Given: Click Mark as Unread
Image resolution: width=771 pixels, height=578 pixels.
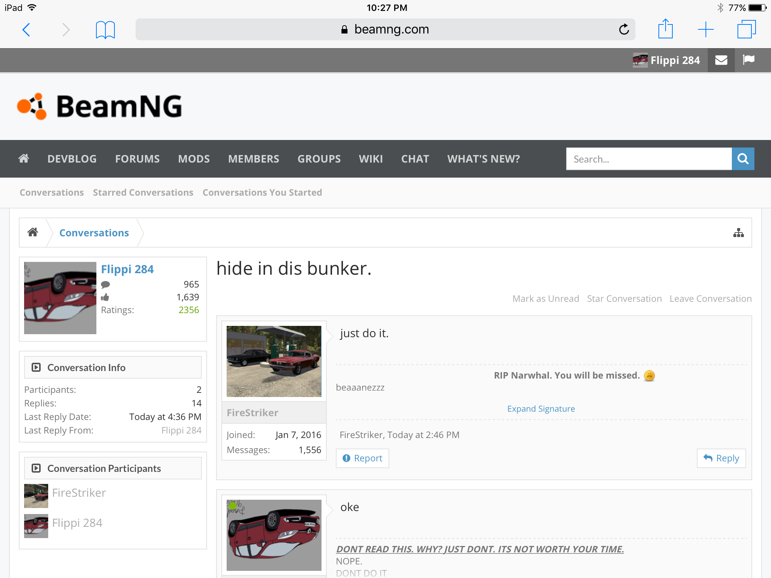Looking at the screenshot, I should [x=545, y=298].
